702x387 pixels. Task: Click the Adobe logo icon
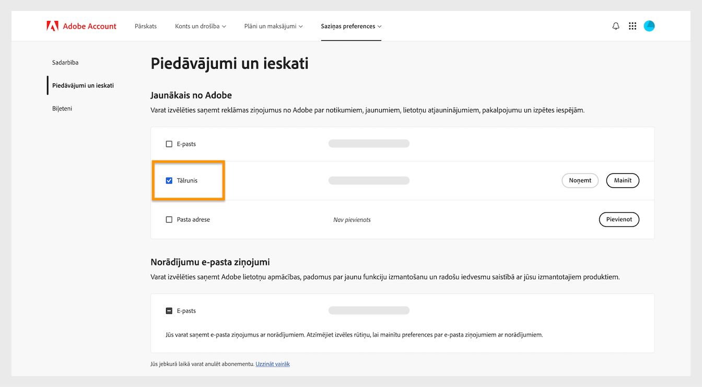click(x=52, y=26)
